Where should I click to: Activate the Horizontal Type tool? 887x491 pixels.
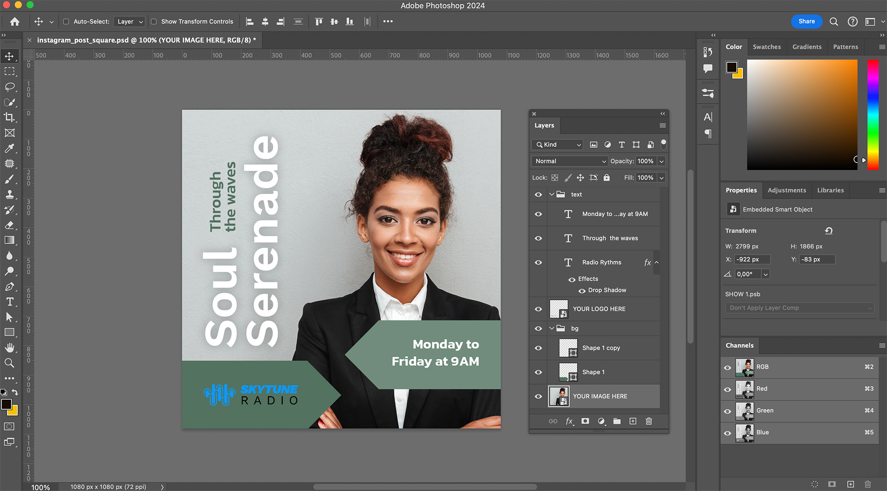coord(9,302)
